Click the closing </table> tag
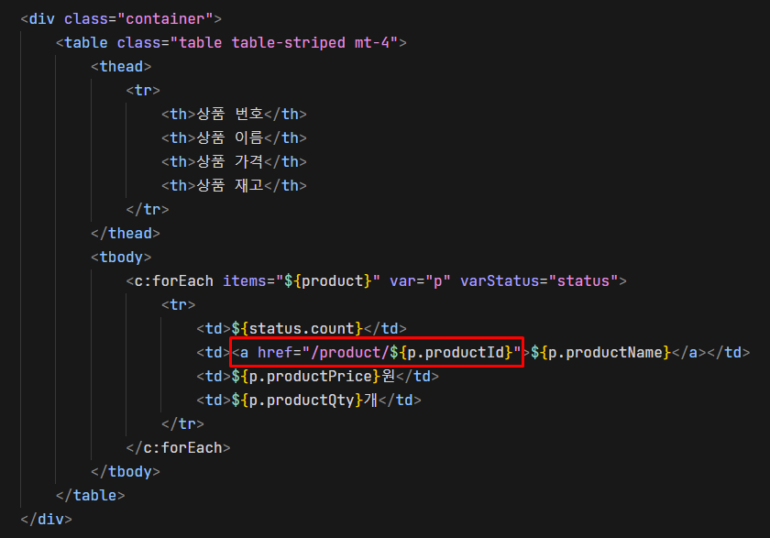The image size is (770, 538). pos(91,495)
